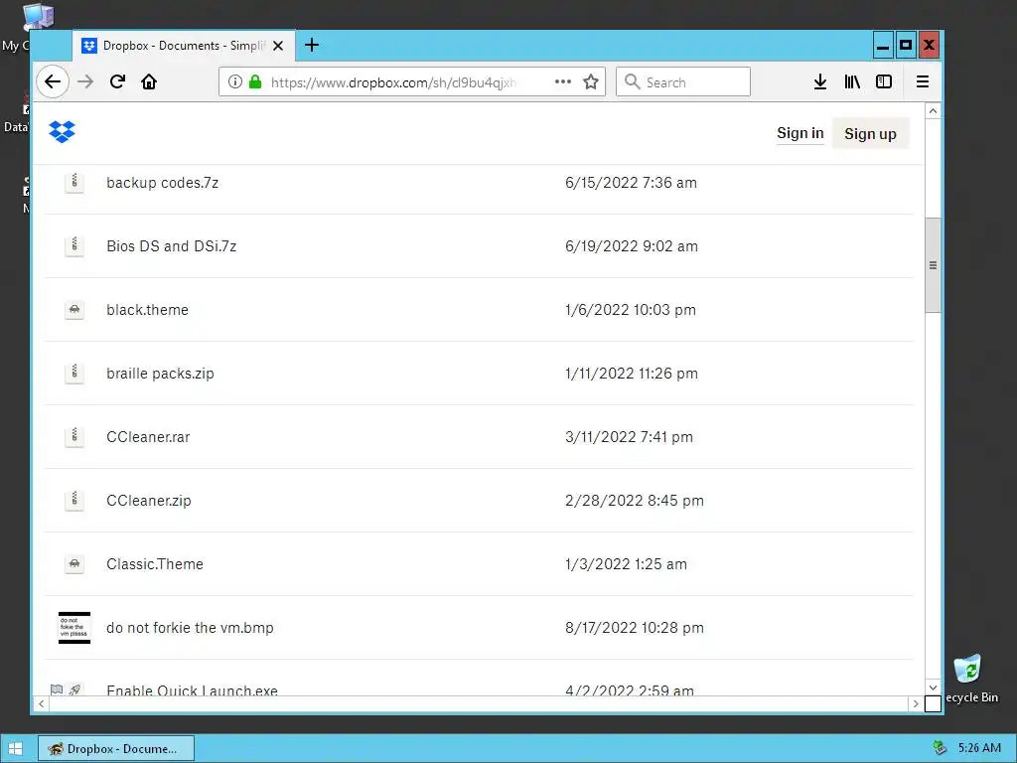
Task: Reload the current Dropbox page
Action: pos(117,81)
